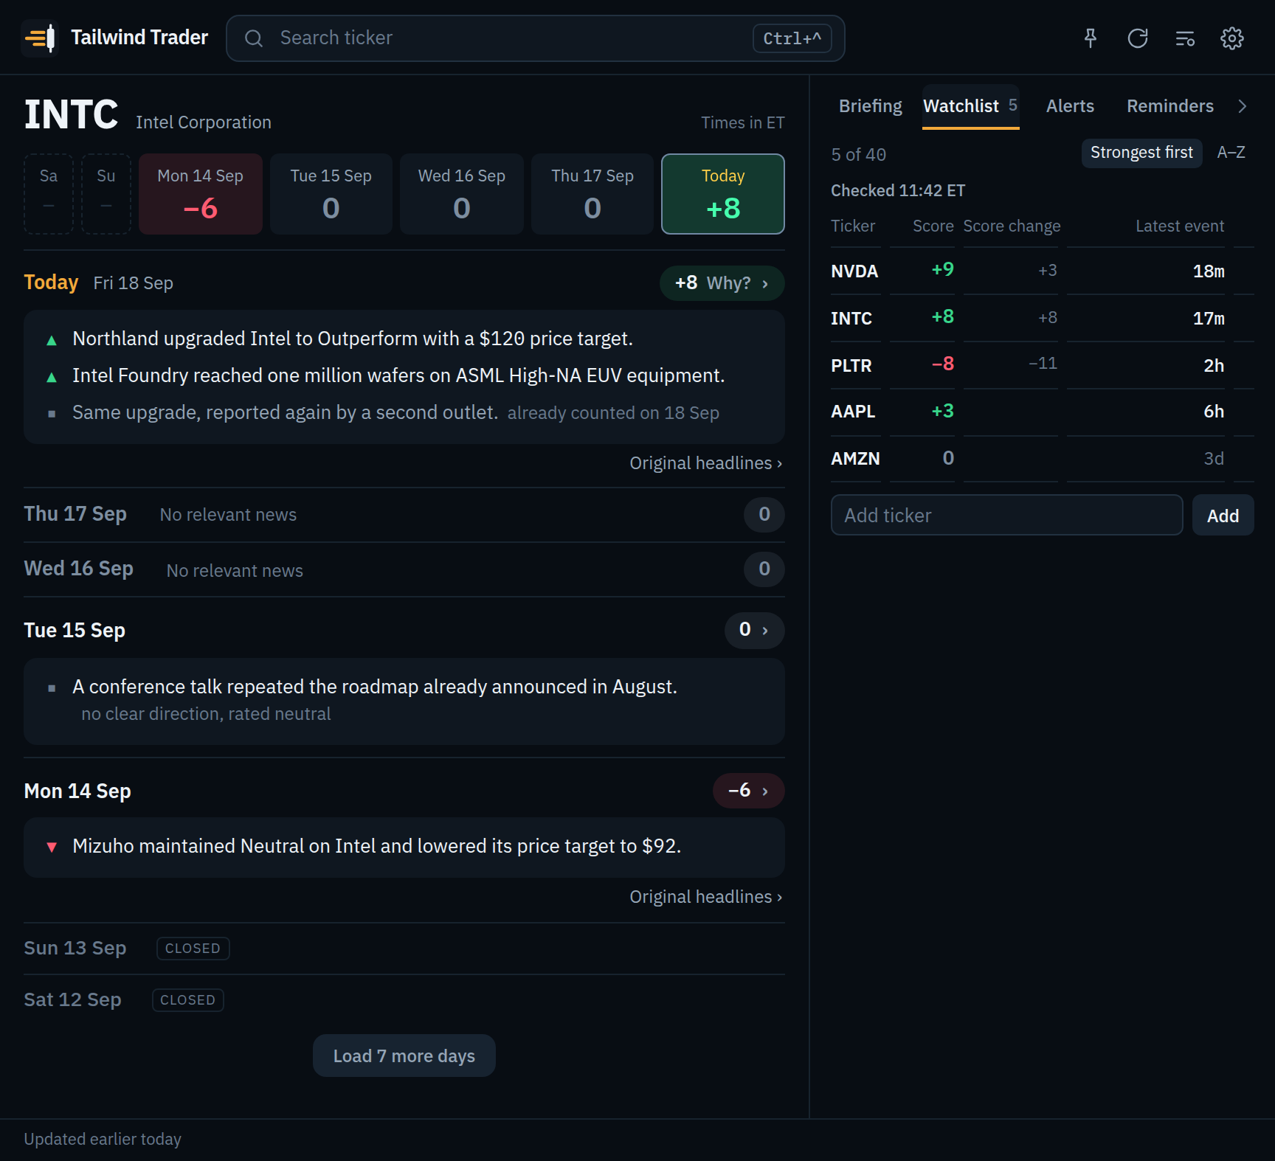1275x1161 pixels.
Task: Open NVDA row in the watchlist
Action: point(1042,271)
